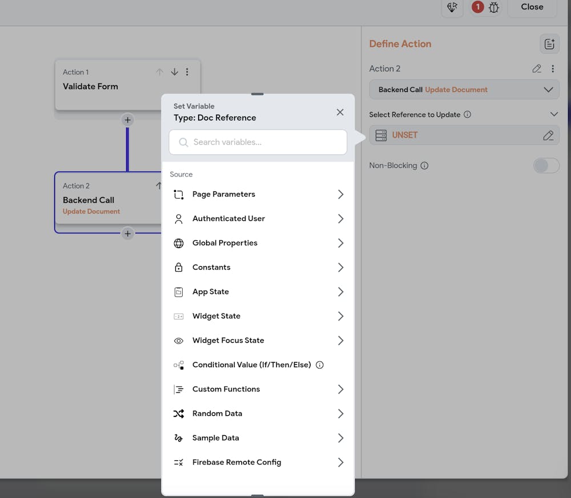This screenshot has height=498, width=571.
Task: Open the Backend Call Update Document dropdown
Action: coord(464,90)
